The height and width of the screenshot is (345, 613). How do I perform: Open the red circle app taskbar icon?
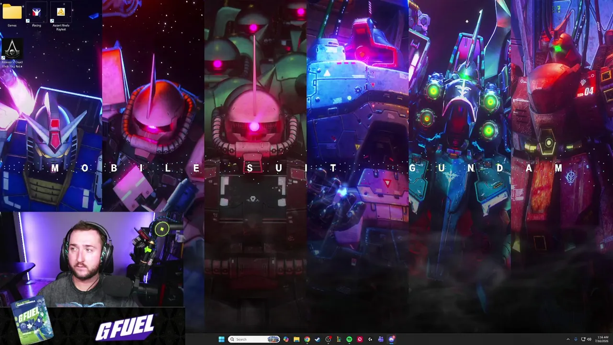coord(360,339)
